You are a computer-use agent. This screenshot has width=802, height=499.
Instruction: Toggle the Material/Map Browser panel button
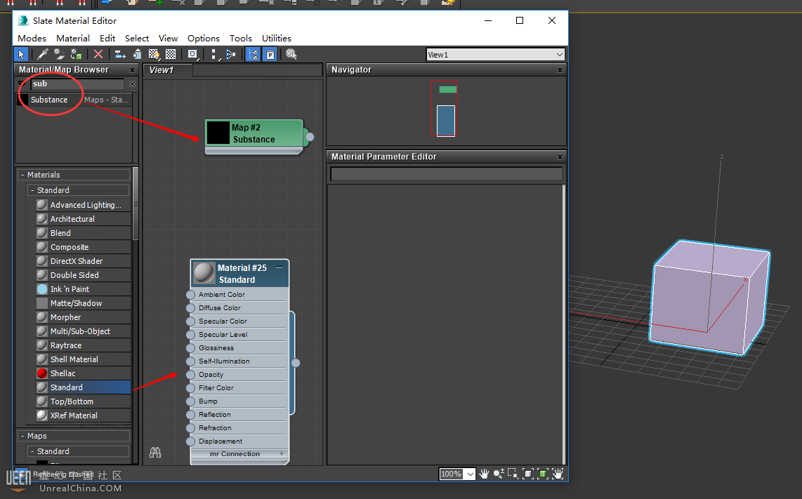[x=253, y=54]
